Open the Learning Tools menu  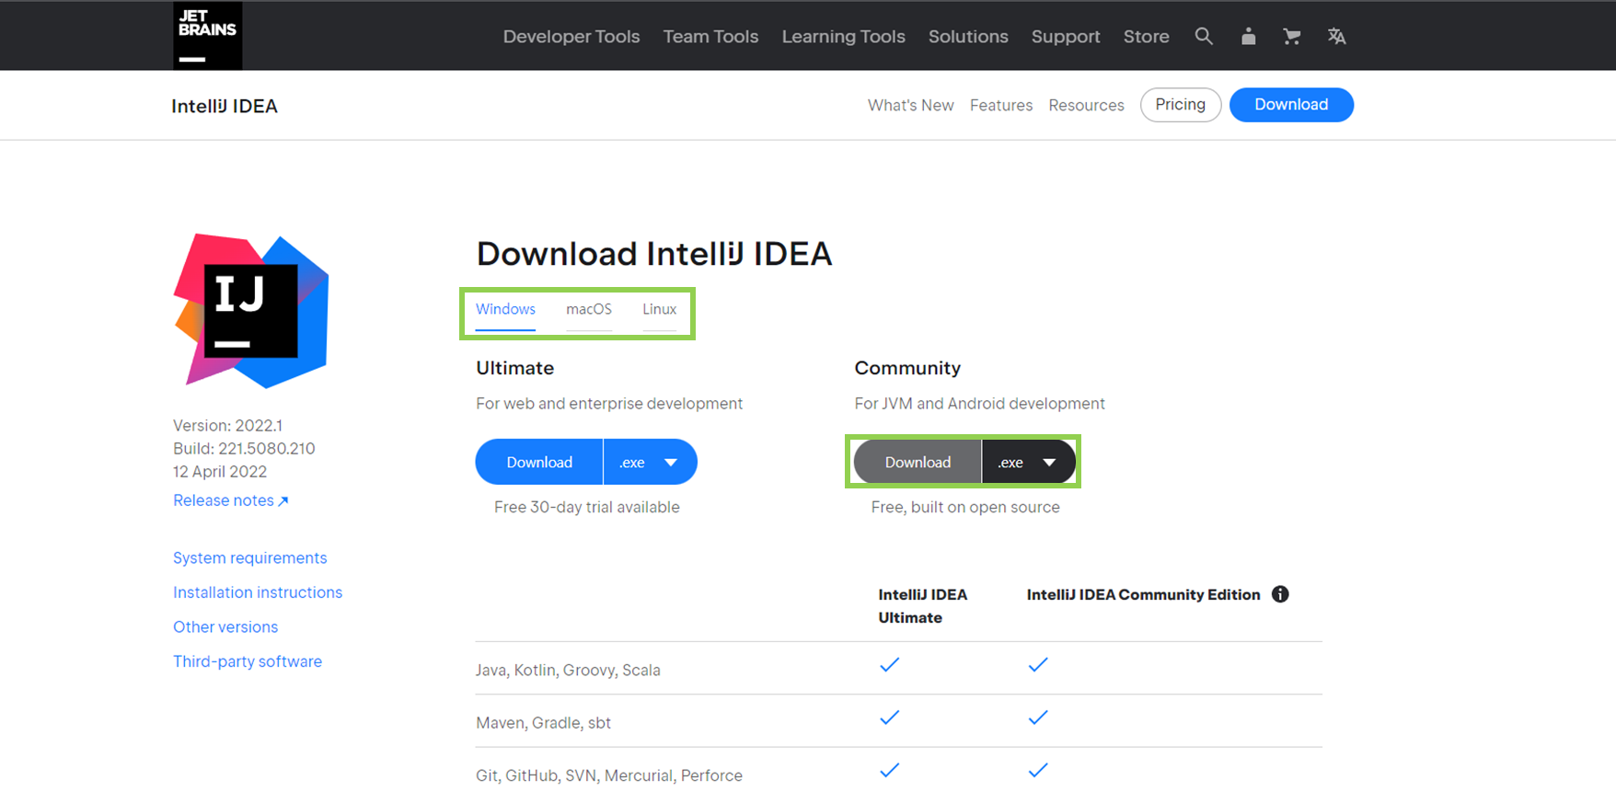tap(844, 37)
